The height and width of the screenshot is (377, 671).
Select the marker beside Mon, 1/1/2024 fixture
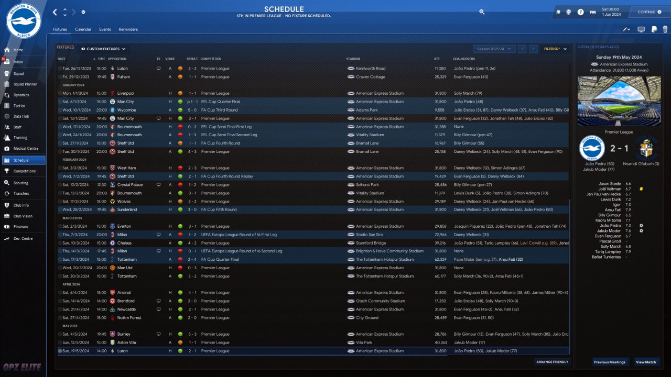coord(60,93)
